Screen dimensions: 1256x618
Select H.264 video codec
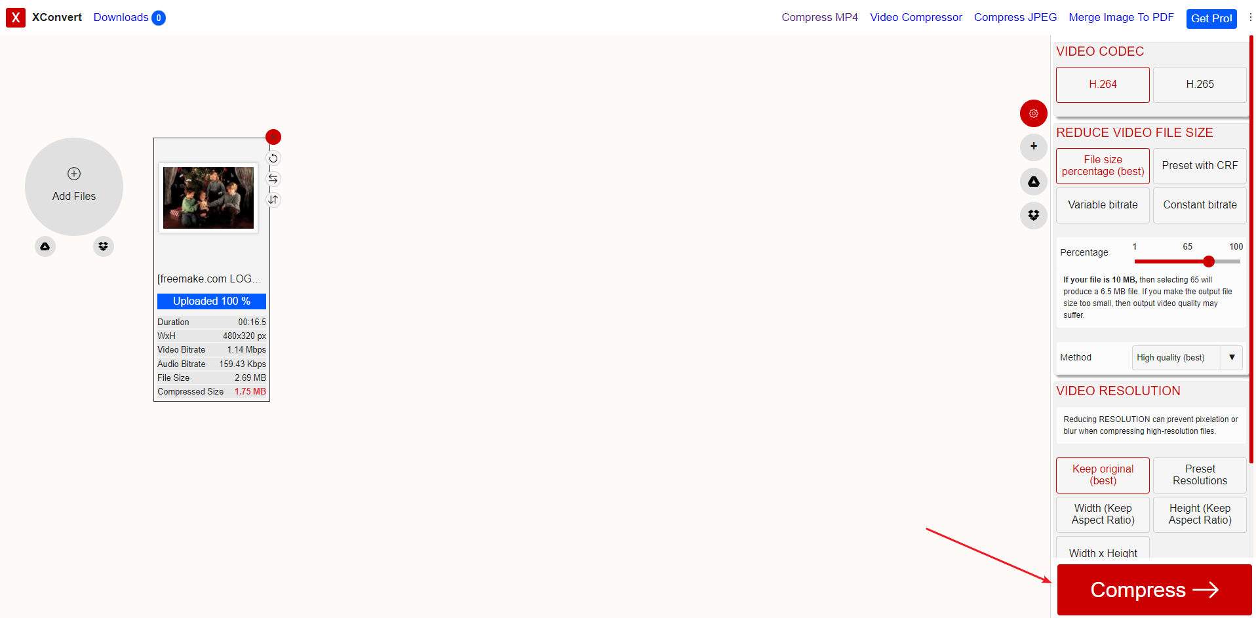click(x=1103, y=85)
